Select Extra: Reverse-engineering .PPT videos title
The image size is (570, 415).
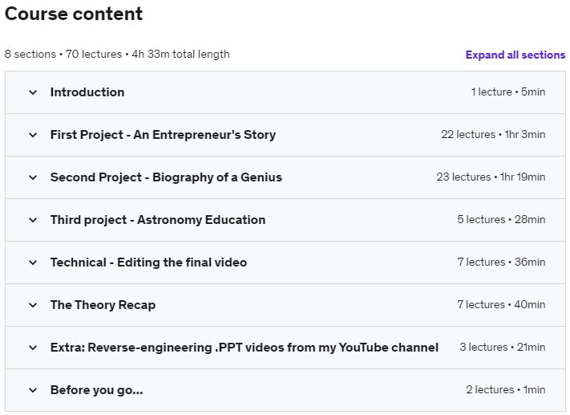click(x=245, y=348)
